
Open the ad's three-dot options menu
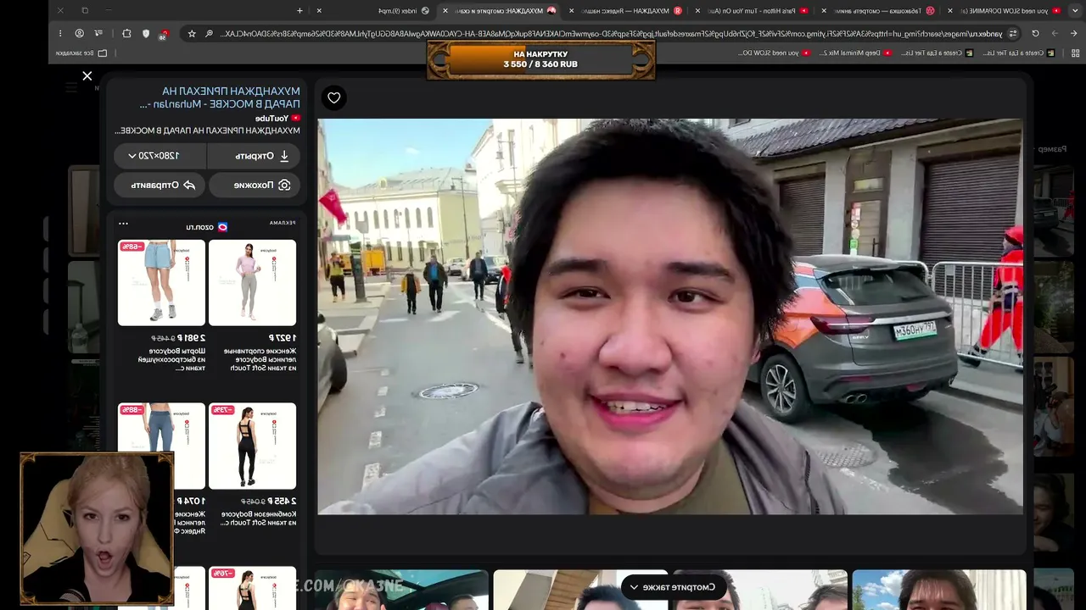(123, 224)
